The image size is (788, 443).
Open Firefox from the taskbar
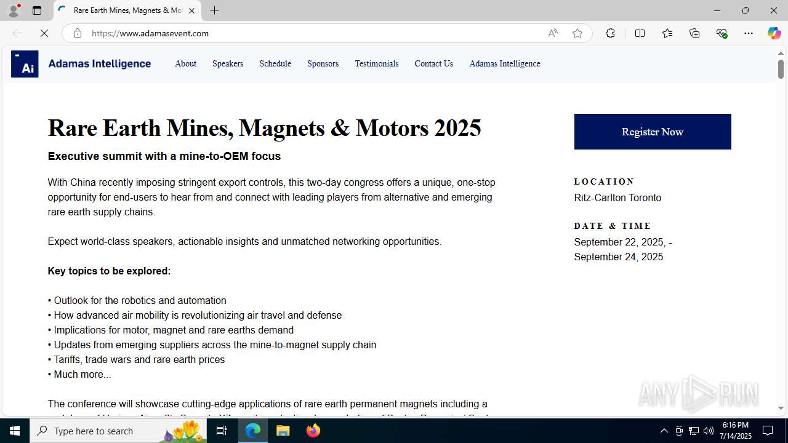click(313, 431)
